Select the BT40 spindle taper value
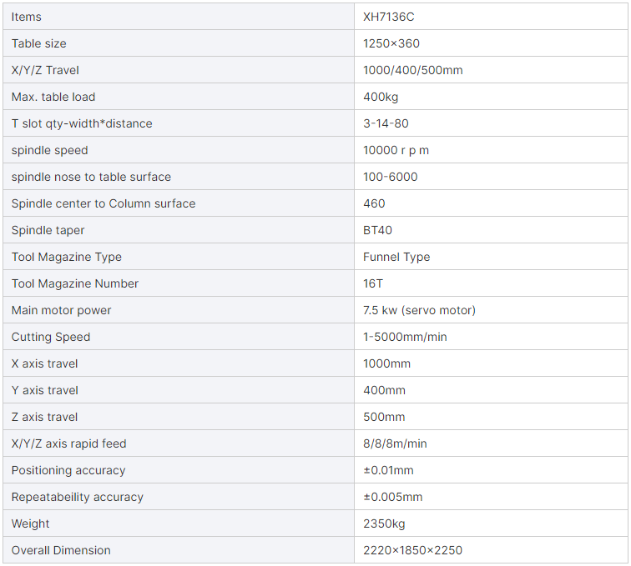The width and height of the screenshot is (631, 566). [x=377, y=230]
